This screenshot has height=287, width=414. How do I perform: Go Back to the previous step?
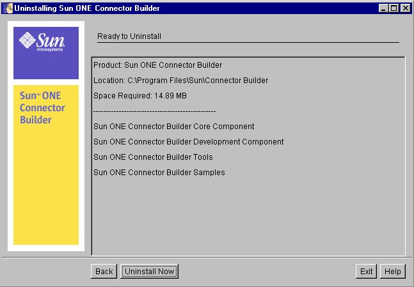click(x=104, y=271)
